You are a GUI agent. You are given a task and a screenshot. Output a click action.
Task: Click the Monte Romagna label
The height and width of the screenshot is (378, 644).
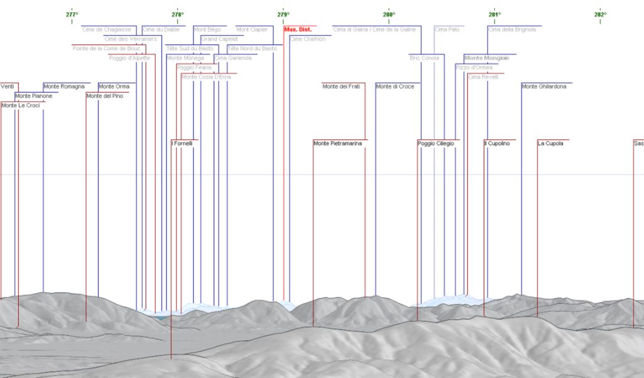coord(64,87)
